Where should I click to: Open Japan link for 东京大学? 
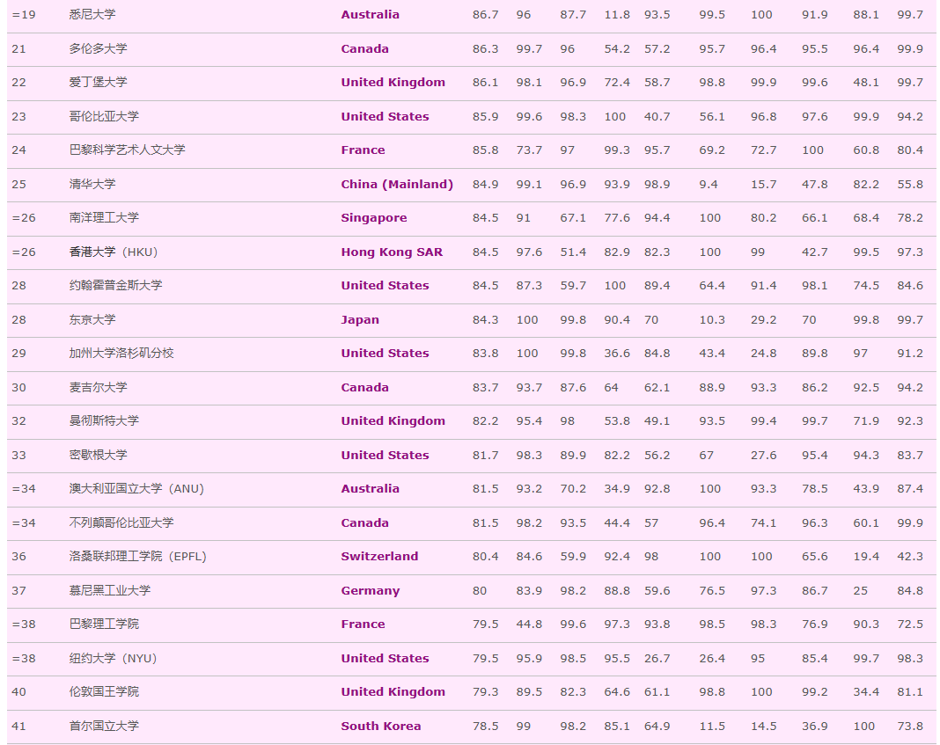360,320
